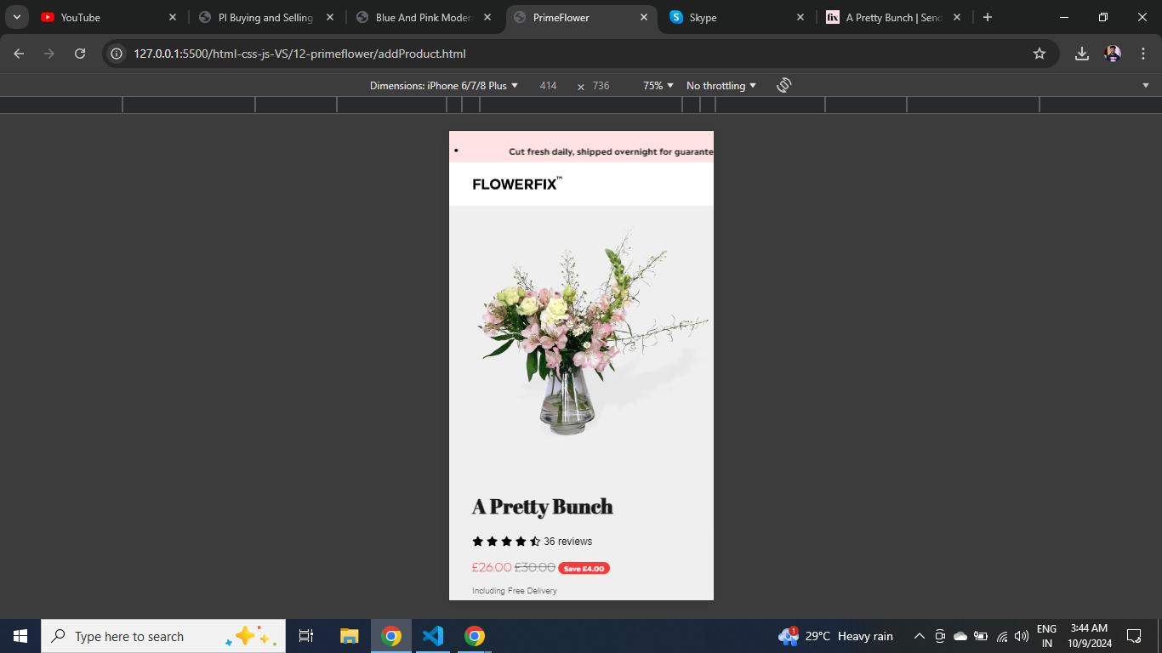The image size is (1162, 653).
Task: Click the A Pretty Bunch heading
Action: [x=543, y=507]
